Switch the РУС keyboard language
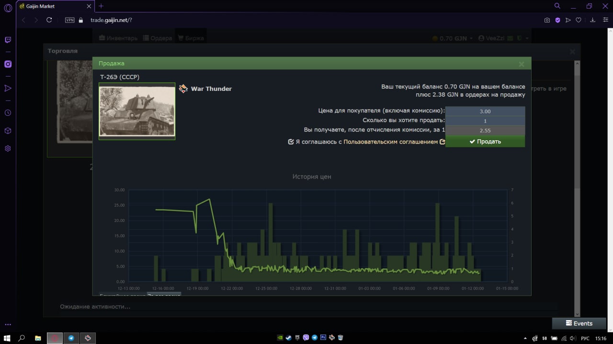 [585, 338]
